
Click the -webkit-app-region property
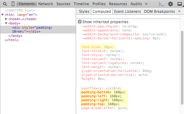(x=110, y=27)
